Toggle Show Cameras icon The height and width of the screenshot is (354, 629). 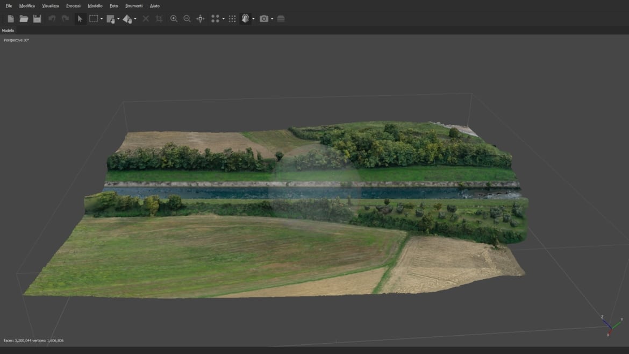(x=264, y=18)
